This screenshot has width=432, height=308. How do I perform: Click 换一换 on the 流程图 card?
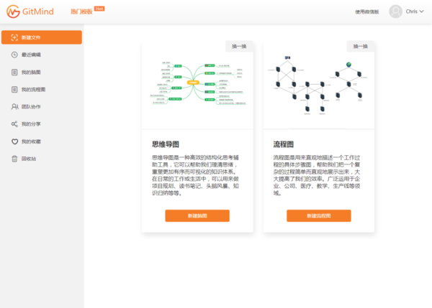tap(361, 47)
